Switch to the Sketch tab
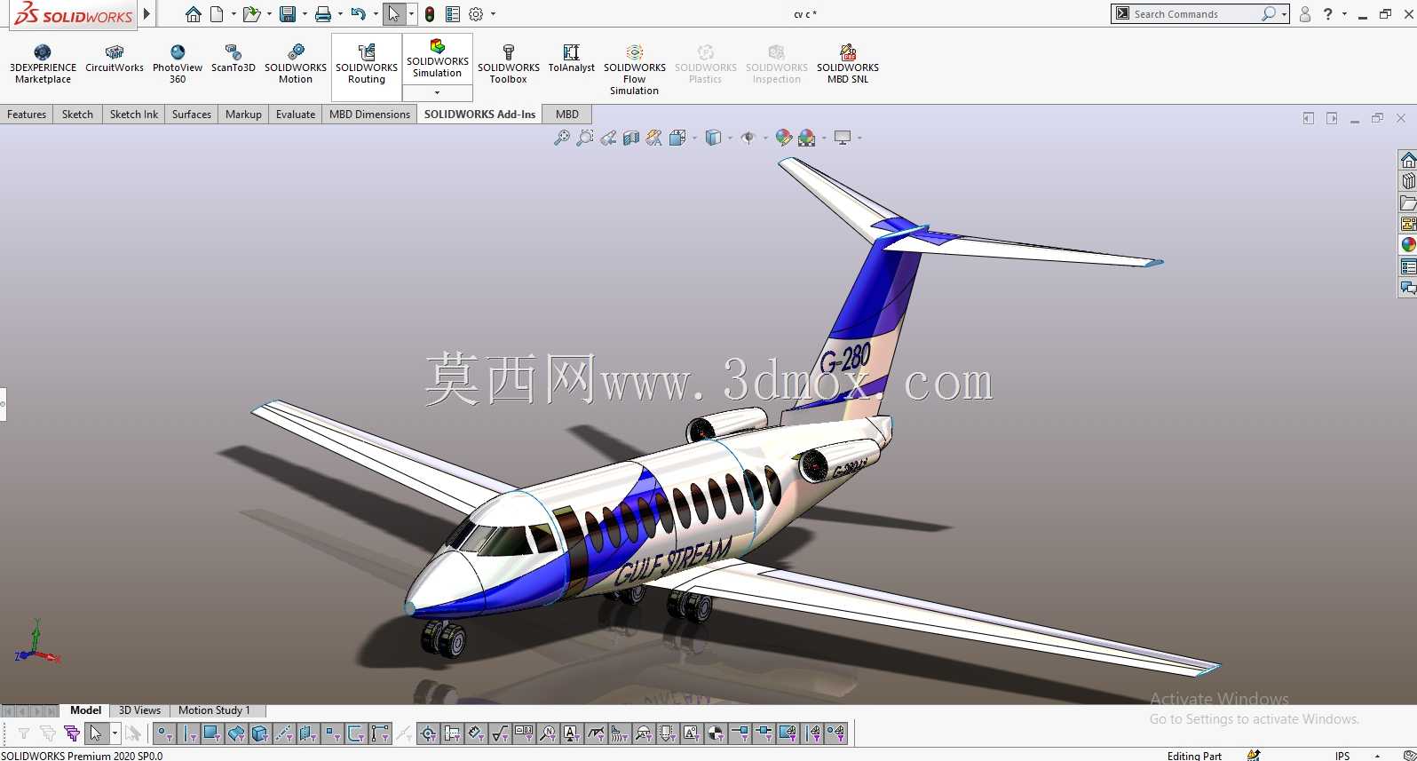 pyautogui.click(x=77, y=115)
